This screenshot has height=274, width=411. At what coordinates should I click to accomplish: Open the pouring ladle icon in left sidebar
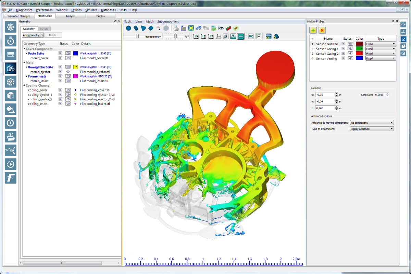pyautogui.click(x=11, y=109)
